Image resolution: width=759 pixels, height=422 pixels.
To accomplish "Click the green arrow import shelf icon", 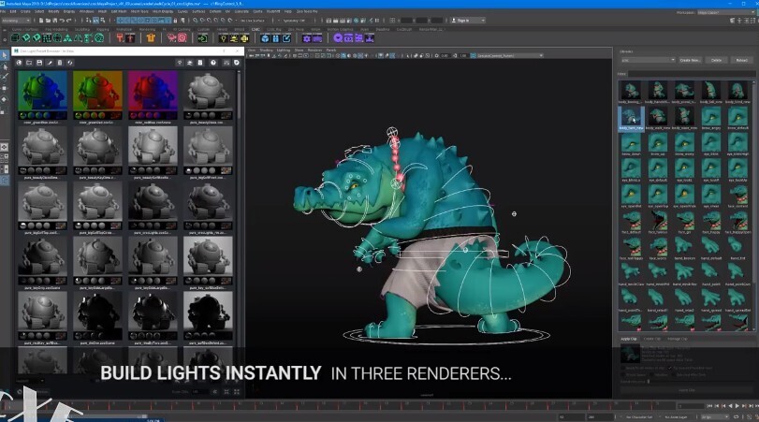I will pos(202,38).
